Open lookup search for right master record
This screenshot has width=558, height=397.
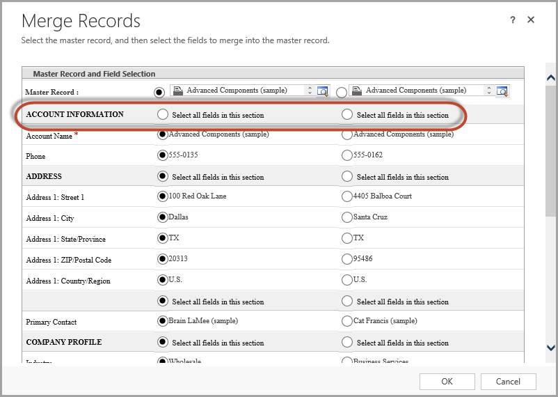[x=502, y=91]
